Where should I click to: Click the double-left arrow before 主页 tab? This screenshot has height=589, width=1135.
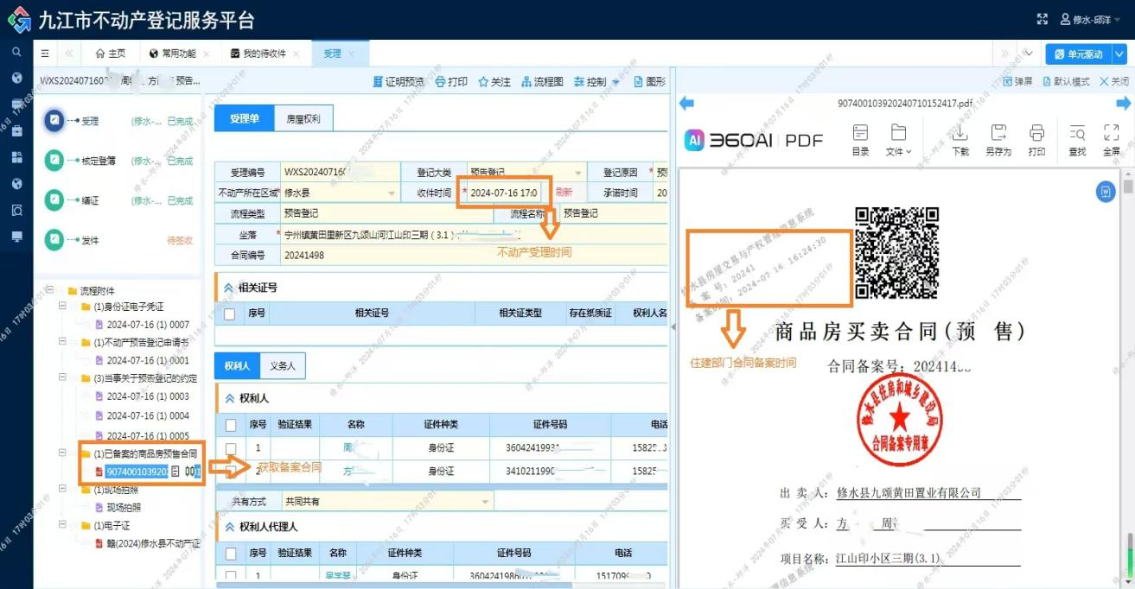pyautogui.click(x=69, y=54)
